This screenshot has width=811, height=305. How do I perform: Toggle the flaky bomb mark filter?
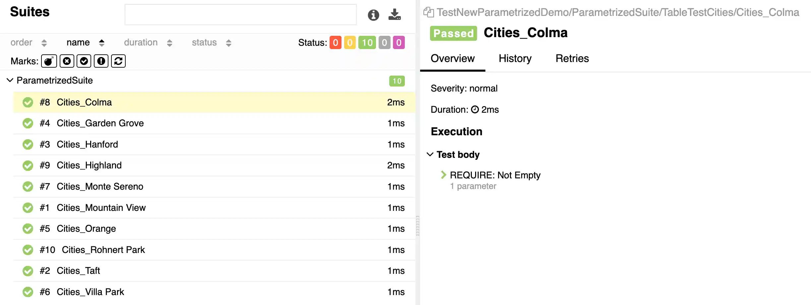point(49,61)
